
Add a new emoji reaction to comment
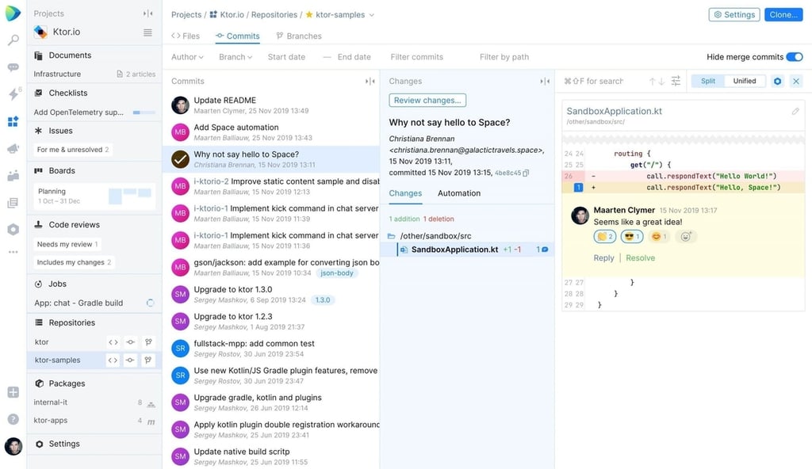[x=686, y=237]
